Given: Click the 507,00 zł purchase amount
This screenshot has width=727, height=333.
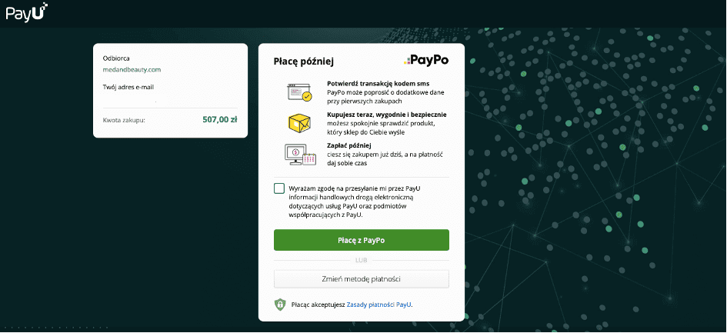Looking at the screenshot, I should click(x=219, y=120).
